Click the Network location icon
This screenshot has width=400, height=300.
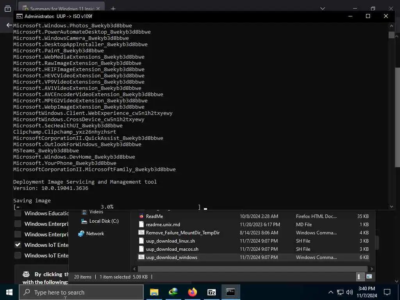[81, 234]
